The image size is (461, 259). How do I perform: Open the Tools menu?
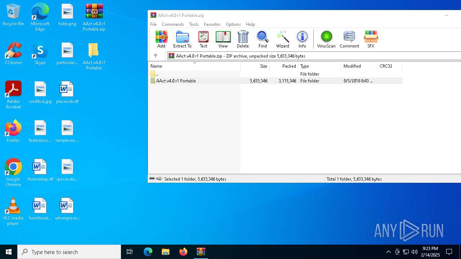194,24
